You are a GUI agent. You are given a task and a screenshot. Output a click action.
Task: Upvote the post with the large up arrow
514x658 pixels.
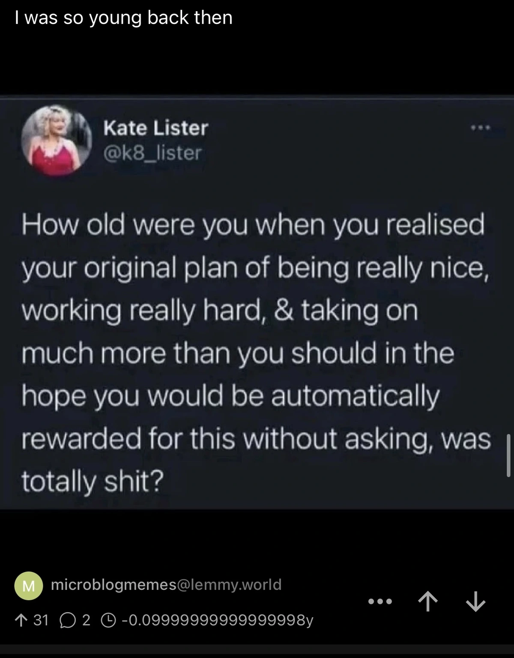coord(427,602)
